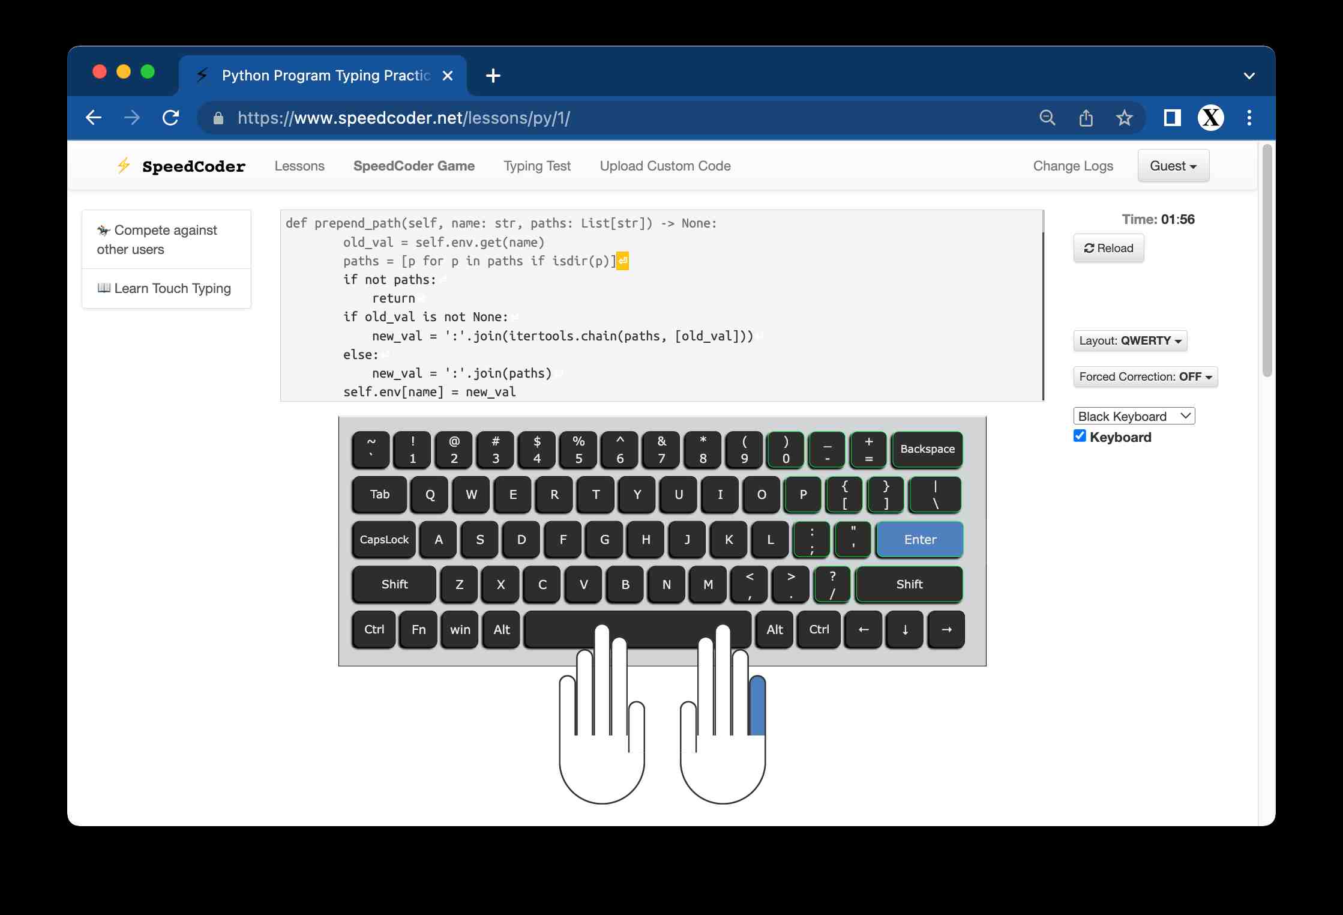Bookmark page with the star icon

[x=1124, y=118]
